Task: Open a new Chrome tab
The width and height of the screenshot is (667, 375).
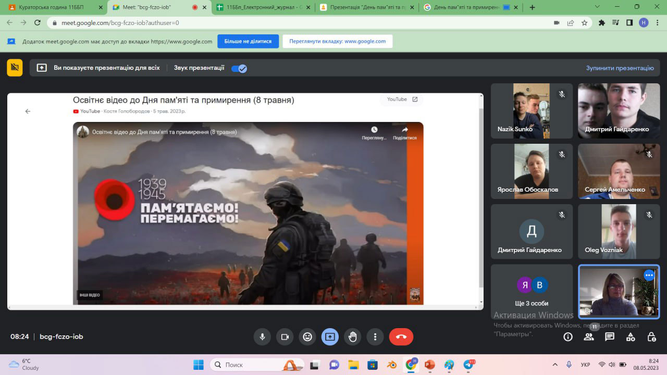Action: (x=532, y=7)
